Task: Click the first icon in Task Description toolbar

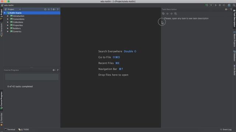Action: click(x=163, y=14)
